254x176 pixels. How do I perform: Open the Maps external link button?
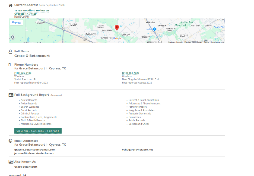tap(16, 23)
